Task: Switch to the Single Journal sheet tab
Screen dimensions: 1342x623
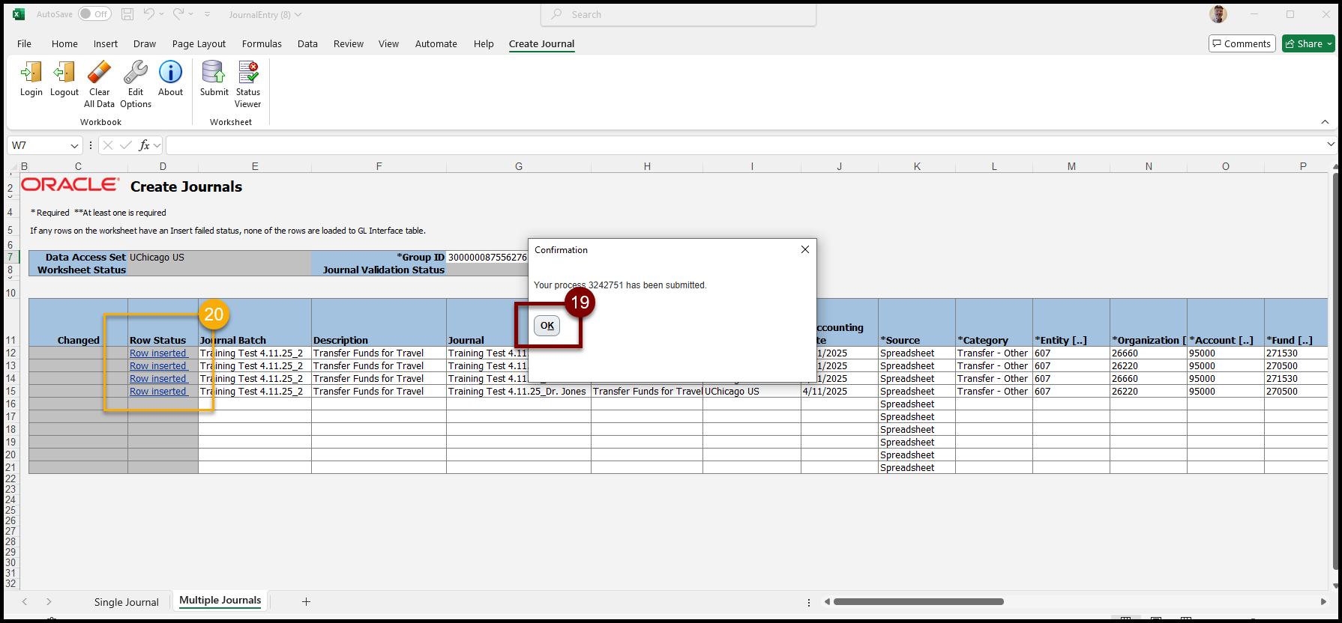Action: click(x=127, y=602)
